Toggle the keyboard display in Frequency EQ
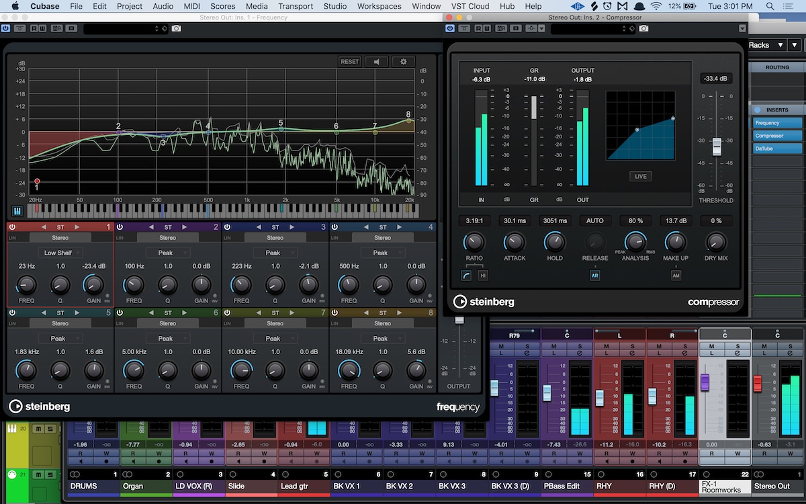Screen dimensions: 806x504 [17, 211]
